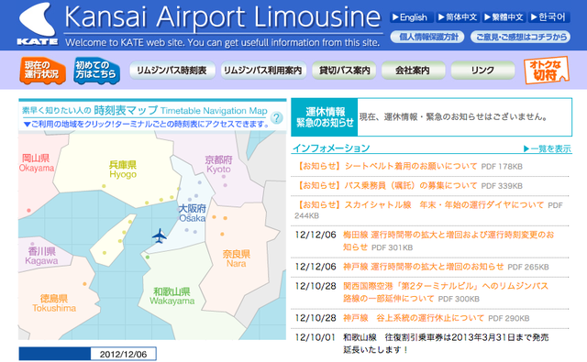Image resolution: width=587 pixels, height=362 pixels.
Task: Click the KATE logo icon
Action: [x=38, y=24]
